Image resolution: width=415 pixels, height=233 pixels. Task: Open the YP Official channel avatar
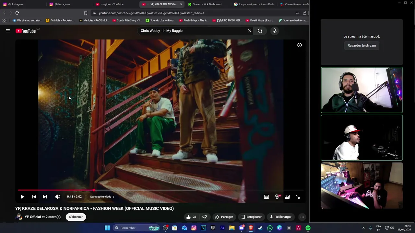click(x=19, y=217)
